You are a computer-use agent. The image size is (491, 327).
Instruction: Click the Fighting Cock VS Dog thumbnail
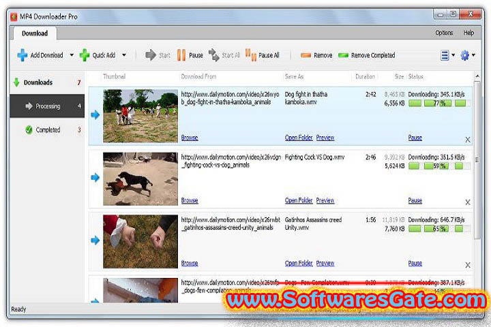click(140, 179)
